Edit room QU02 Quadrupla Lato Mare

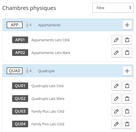point(116,99)
